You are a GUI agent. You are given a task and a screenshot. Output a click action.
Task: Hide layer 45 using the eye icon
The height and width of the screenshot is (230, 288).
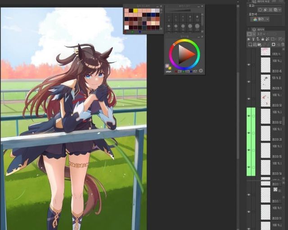[x=248, y=65]
